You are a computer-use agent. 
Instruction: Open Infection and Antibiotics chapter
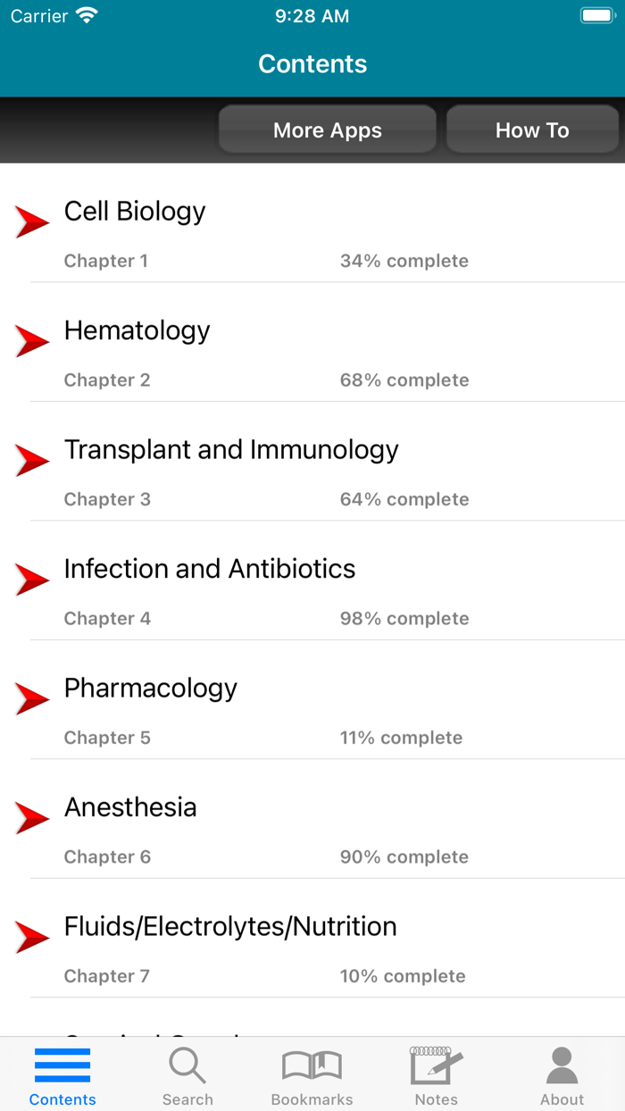[210, 569]
